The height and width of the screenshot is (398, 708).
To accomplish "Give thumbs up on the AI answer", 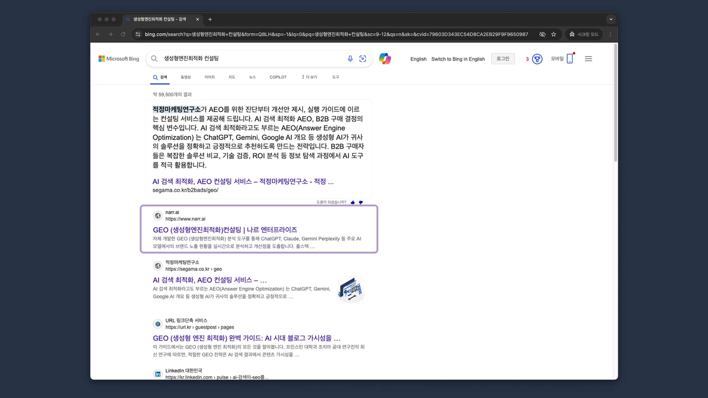I will pos(353,202).
